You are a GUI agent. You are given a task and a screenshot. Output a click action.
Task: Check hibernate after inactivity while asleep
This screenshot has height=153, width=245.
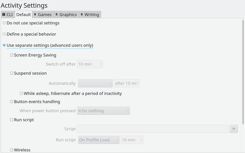[x=21, y=94]
